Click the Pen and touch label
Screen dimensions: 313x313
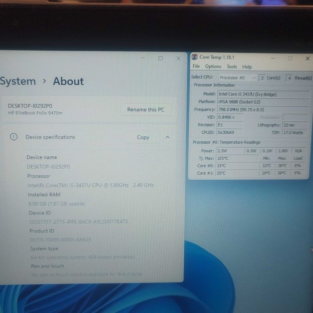47,266
